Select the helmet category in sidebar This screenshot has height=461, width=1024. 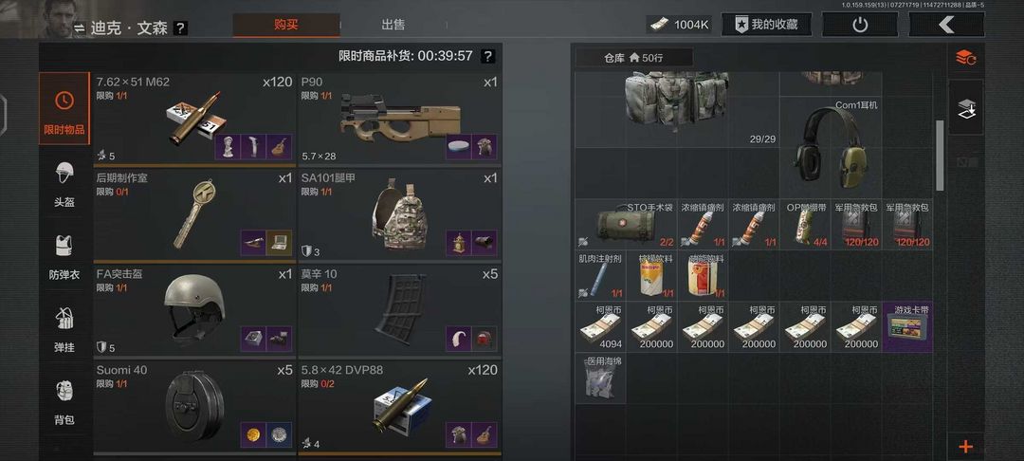64,183
